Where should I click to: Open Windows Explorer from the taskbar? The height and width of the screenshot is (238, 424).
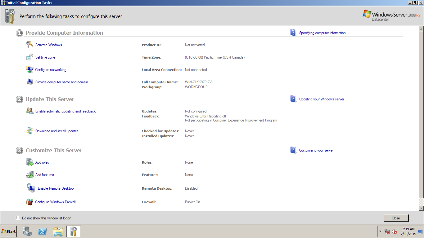pos(58,231)
